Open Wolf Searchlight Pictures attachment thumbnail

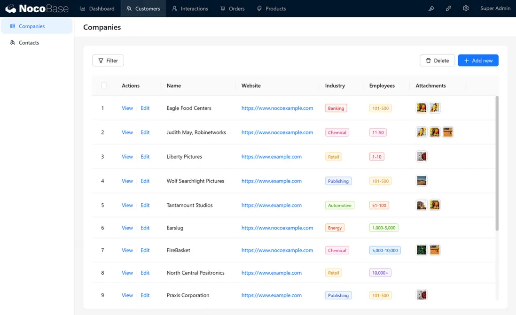click(x=422, y=181)
